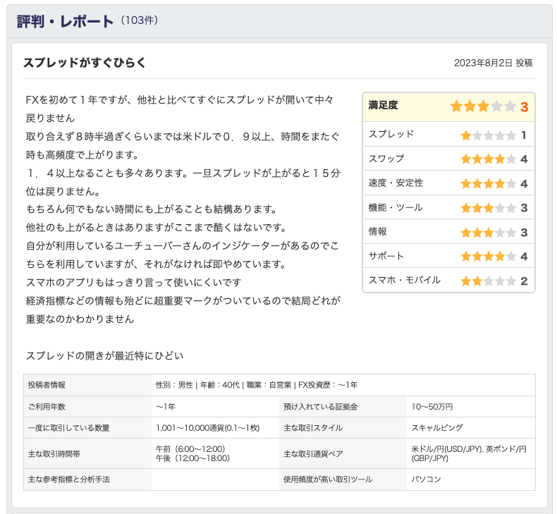The width and height of the screenshot is (557, 514).
Task: Click the 2023年8月2日 投稿 date
Action: pyautogui.click(x=493, y=63)
